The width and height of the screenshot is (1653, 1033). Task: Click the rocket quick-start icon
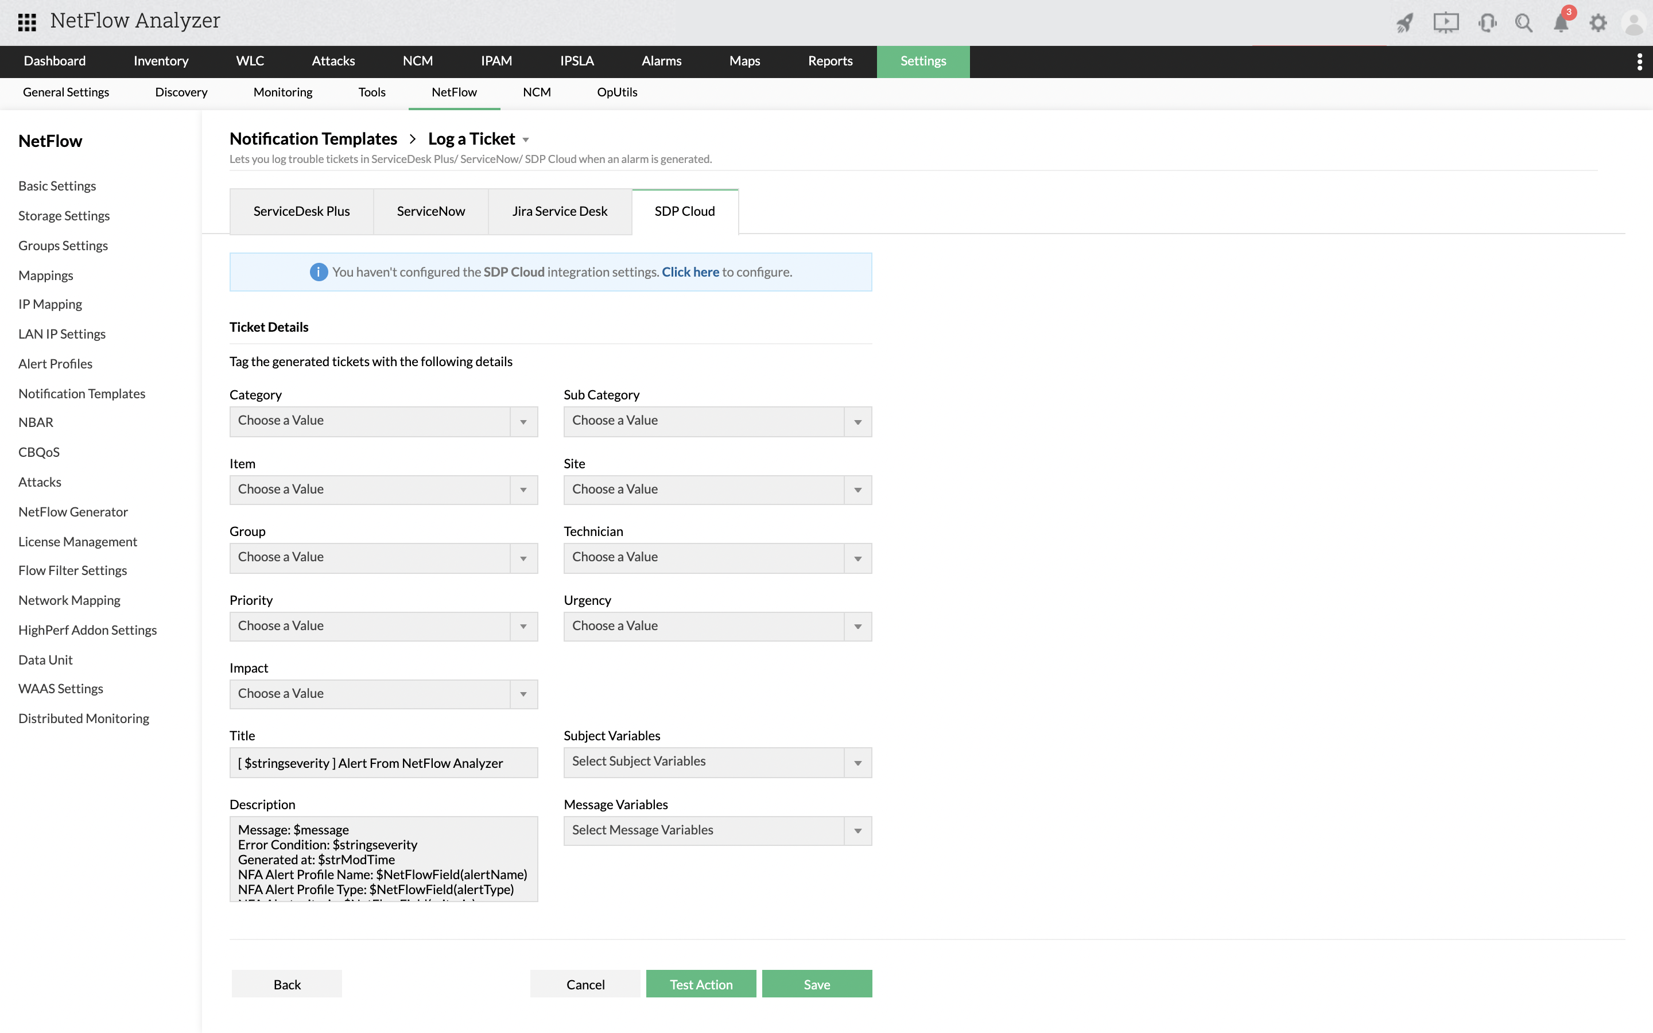1404,23
